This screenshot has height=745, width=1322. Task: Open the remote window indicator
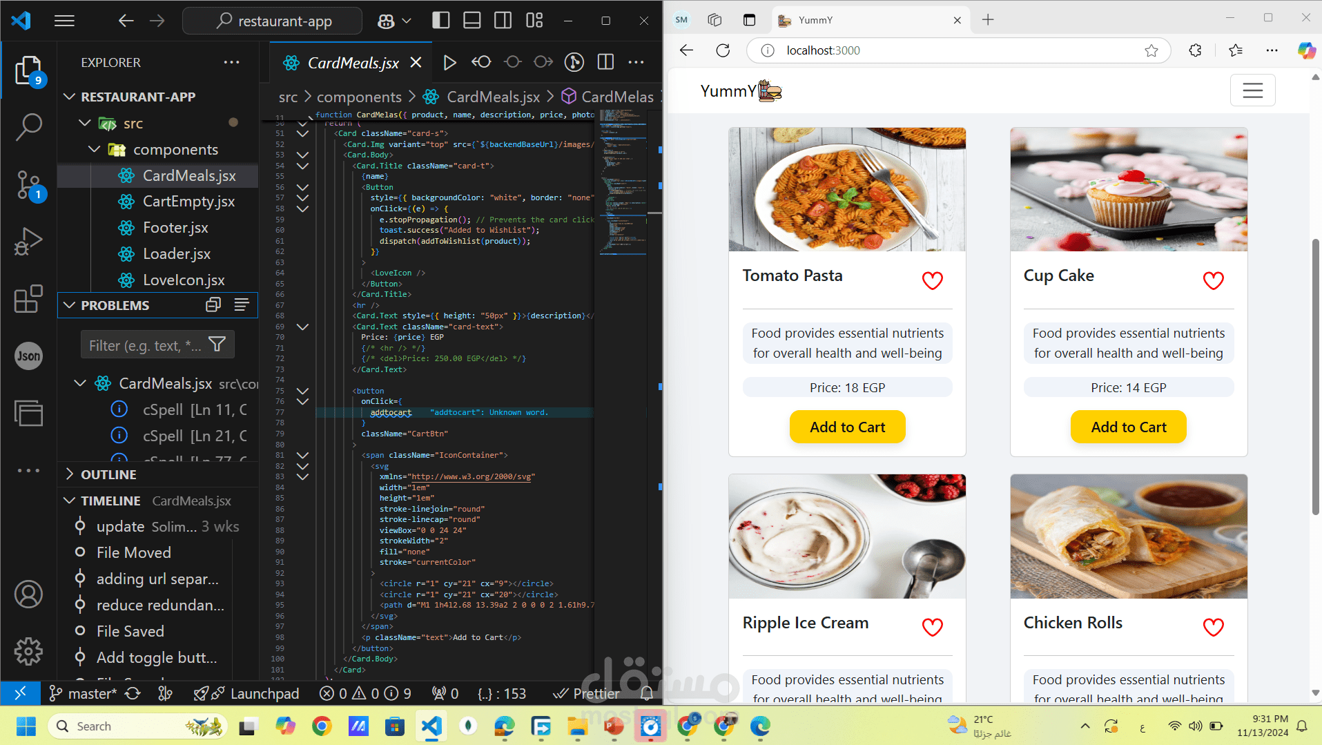[x=21, y=693]
